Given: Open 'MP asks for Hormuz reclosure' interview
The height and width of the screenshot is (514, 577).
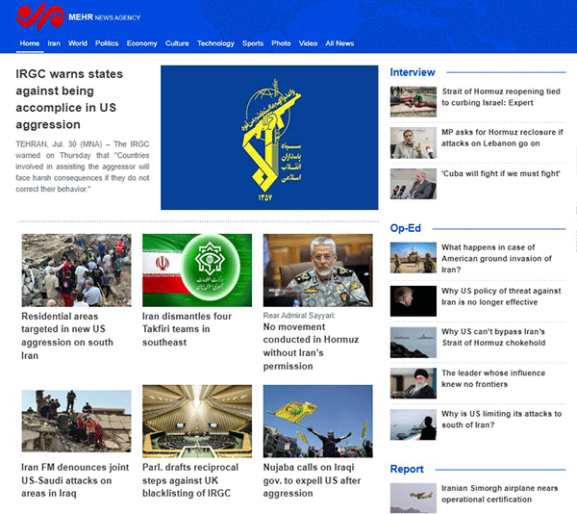Looking at the screenshot, I should tap(502, 138).
